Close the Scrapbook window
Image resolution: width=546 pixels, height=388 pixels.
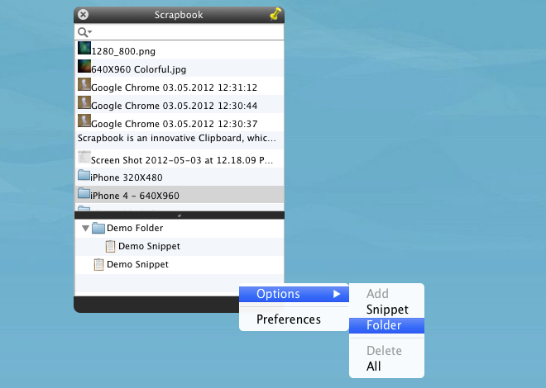point(83,15)
